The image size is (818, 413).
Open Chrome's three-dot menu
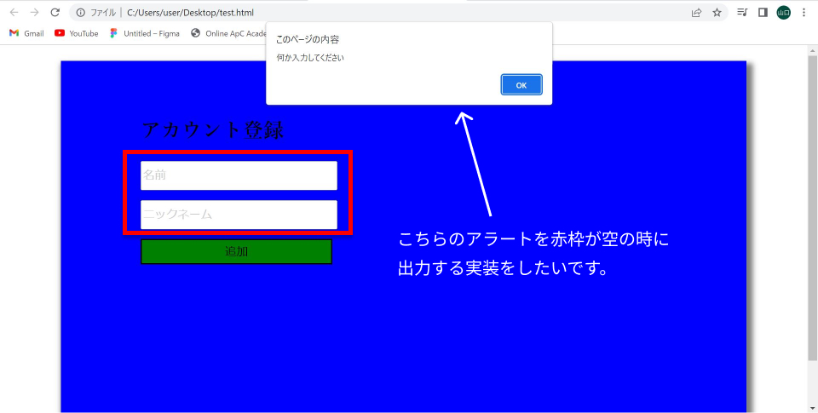pyautogui.click(x=804, y=13)
